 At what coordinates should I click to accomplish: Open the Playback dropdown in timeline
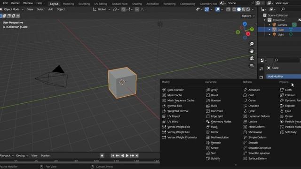click(7, 155)
